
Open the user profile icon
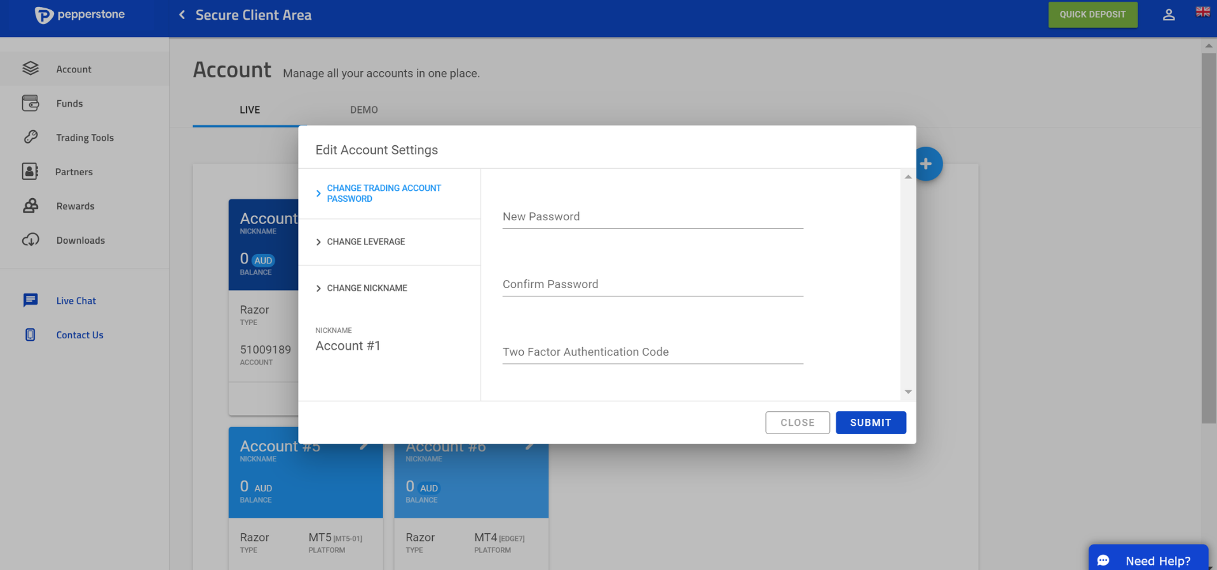(x=1168, y=15)
